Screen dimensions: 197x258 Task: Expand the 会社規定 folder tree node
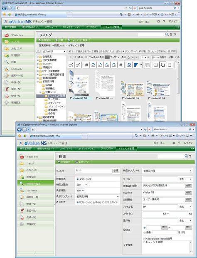coord(38,57)
